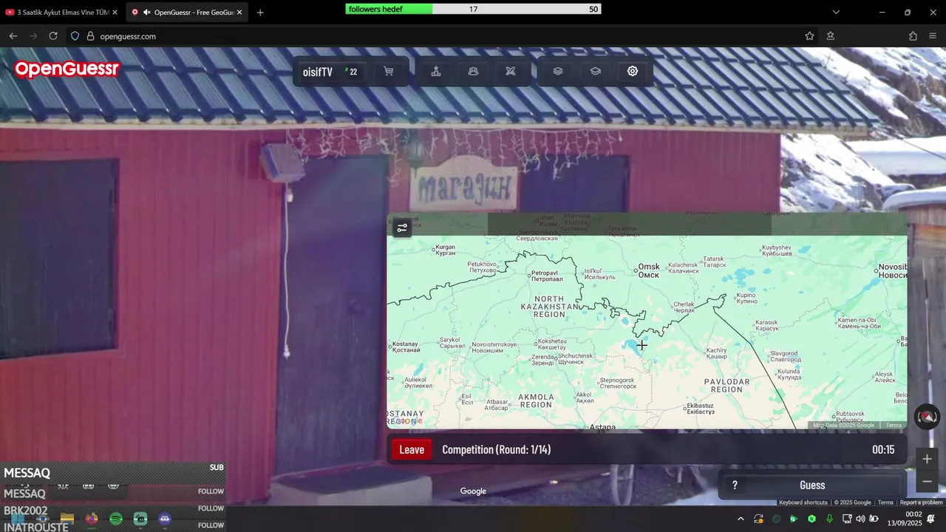Image resolution: width=946 pixels, height=532 pixels.
Task: Go back in browser history
Action: pos(13,36)
